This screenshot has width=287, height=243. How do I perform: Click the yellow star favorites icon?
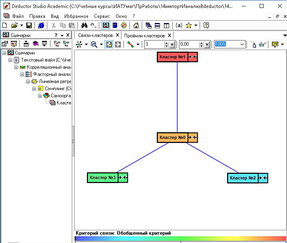click(x=189, y=25)
